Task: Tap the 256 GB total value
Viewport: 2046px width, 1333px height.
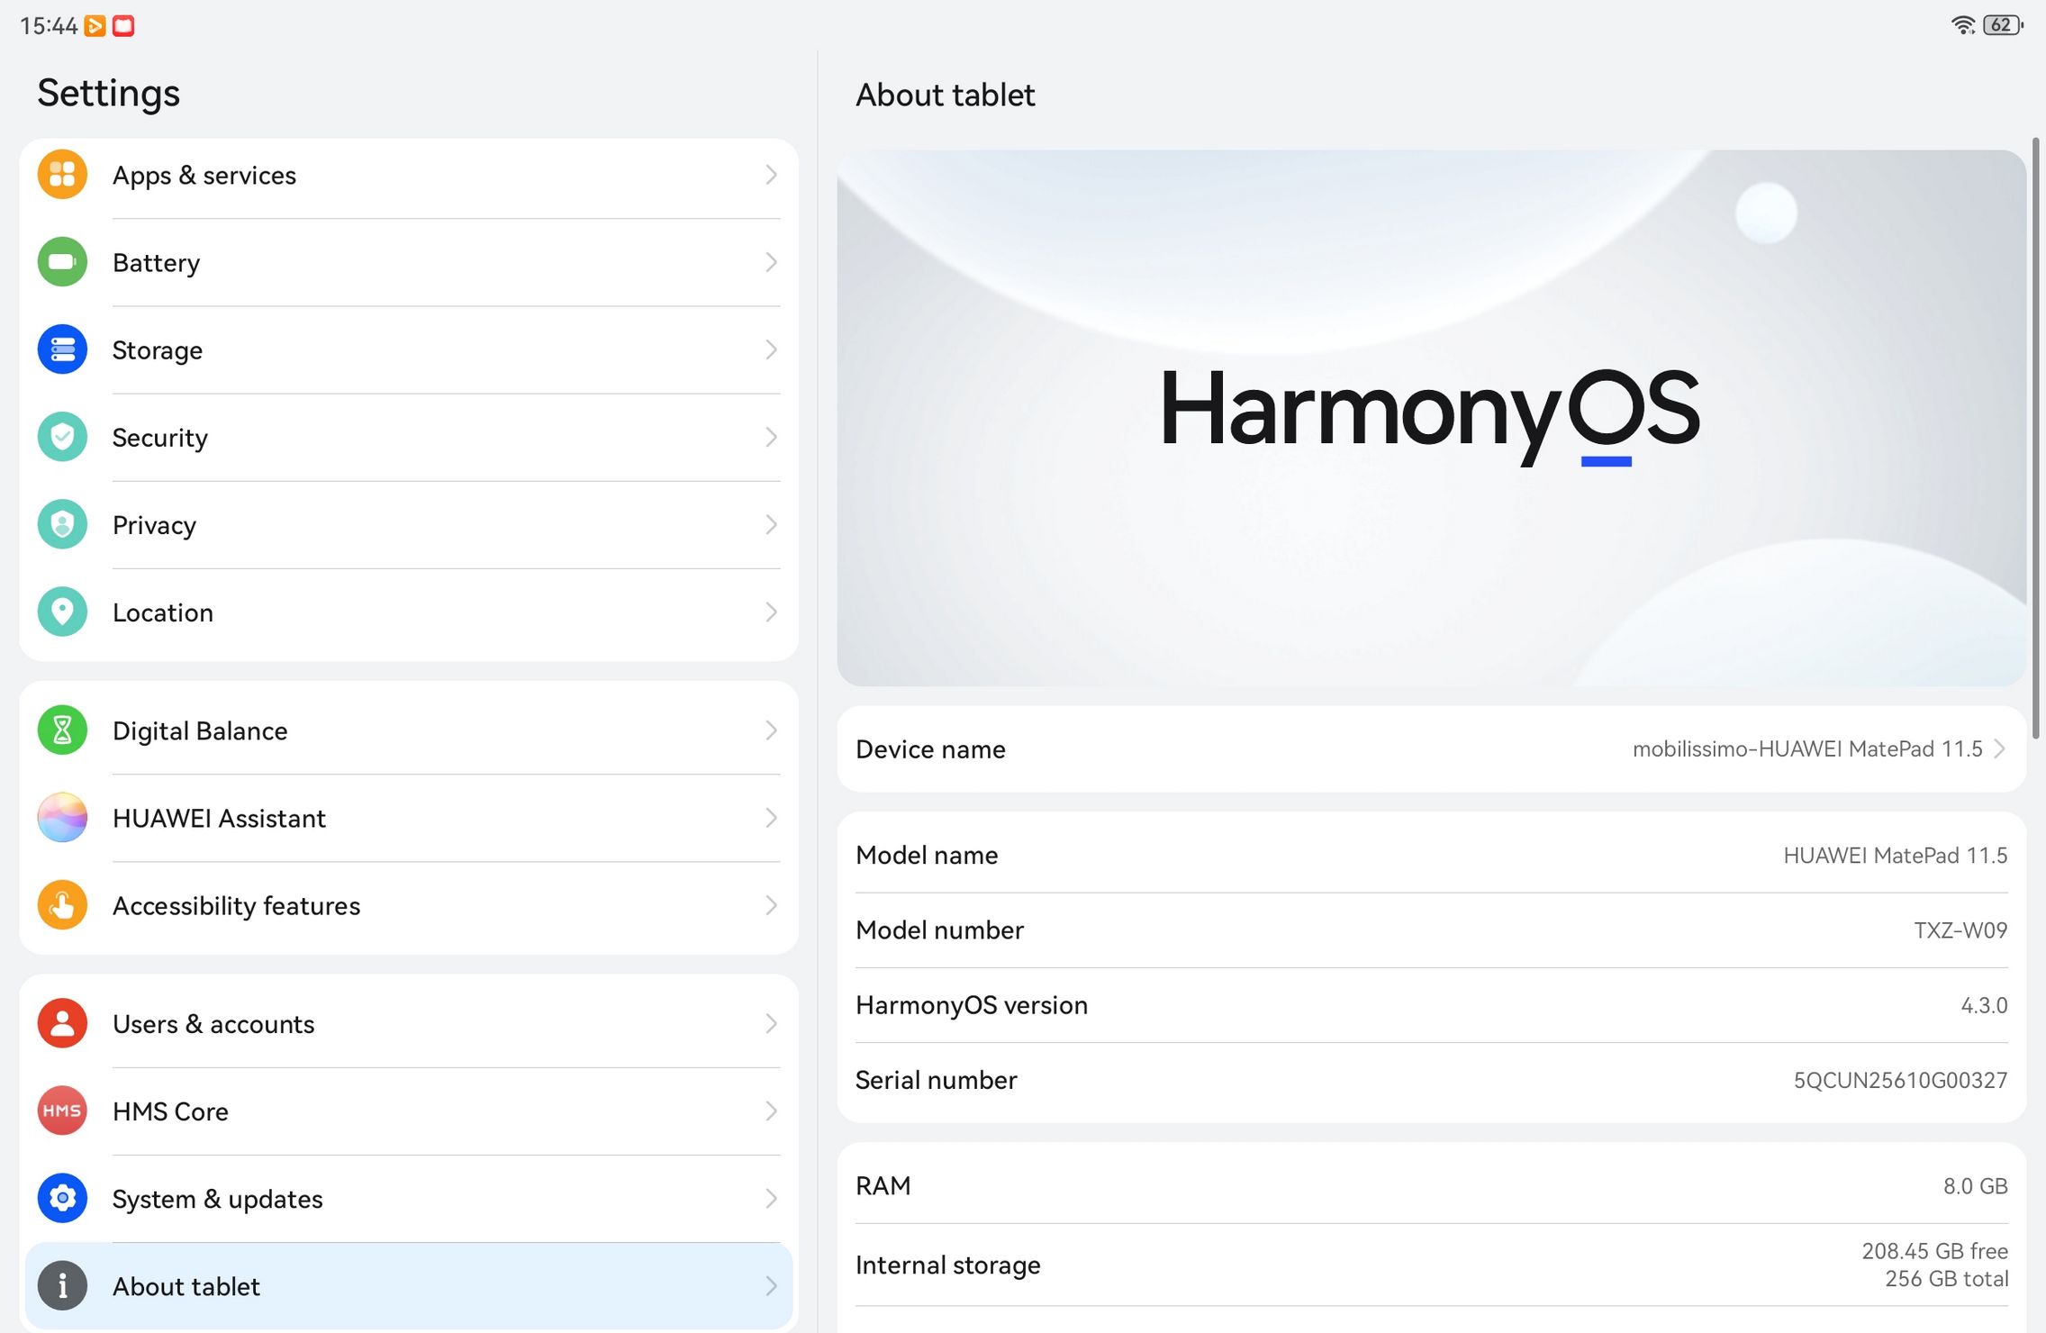Action: (1946, 1279)
